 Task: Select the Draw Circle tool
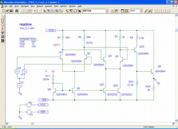[x=2, y=25]
